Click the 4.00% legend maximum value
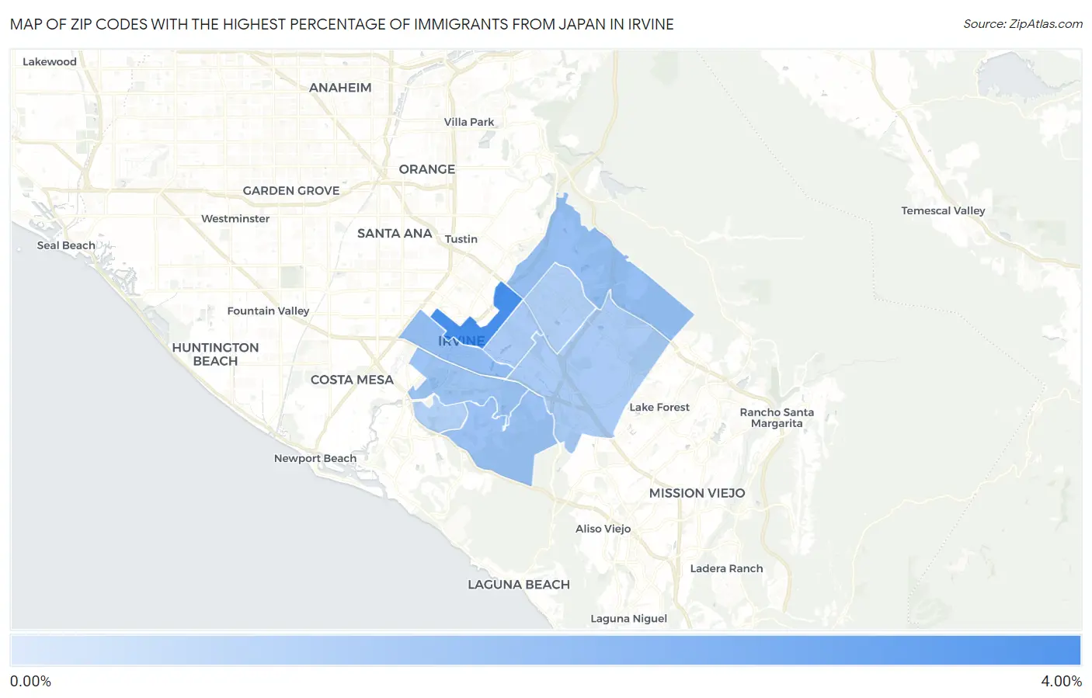 point(1061,681)
